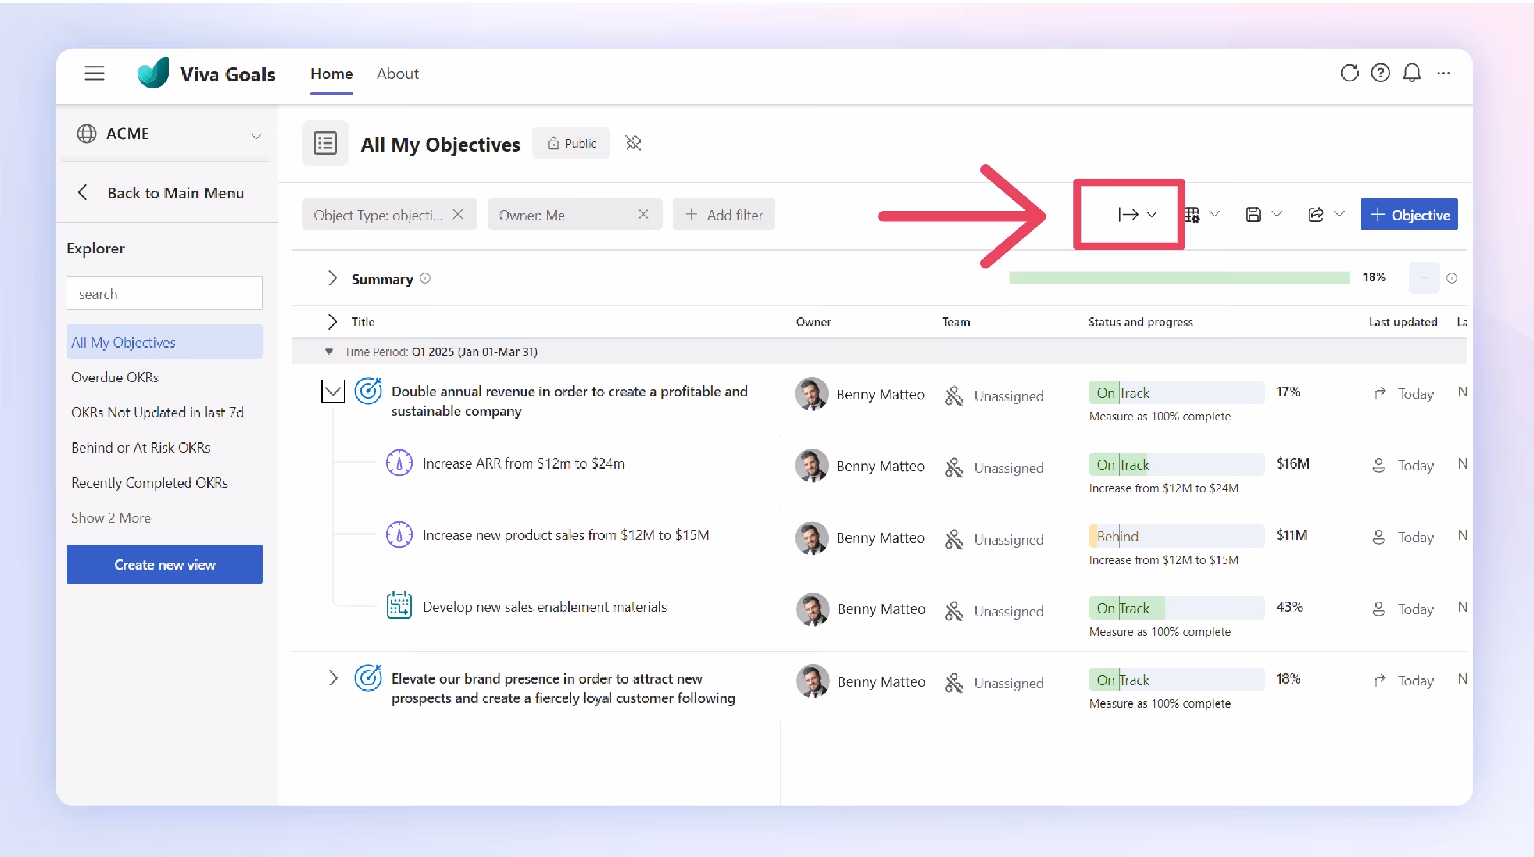This screenshot has width=1534, height=857.
Task: Click the On Track 17% status bar
Action: tap(1176, 392)
